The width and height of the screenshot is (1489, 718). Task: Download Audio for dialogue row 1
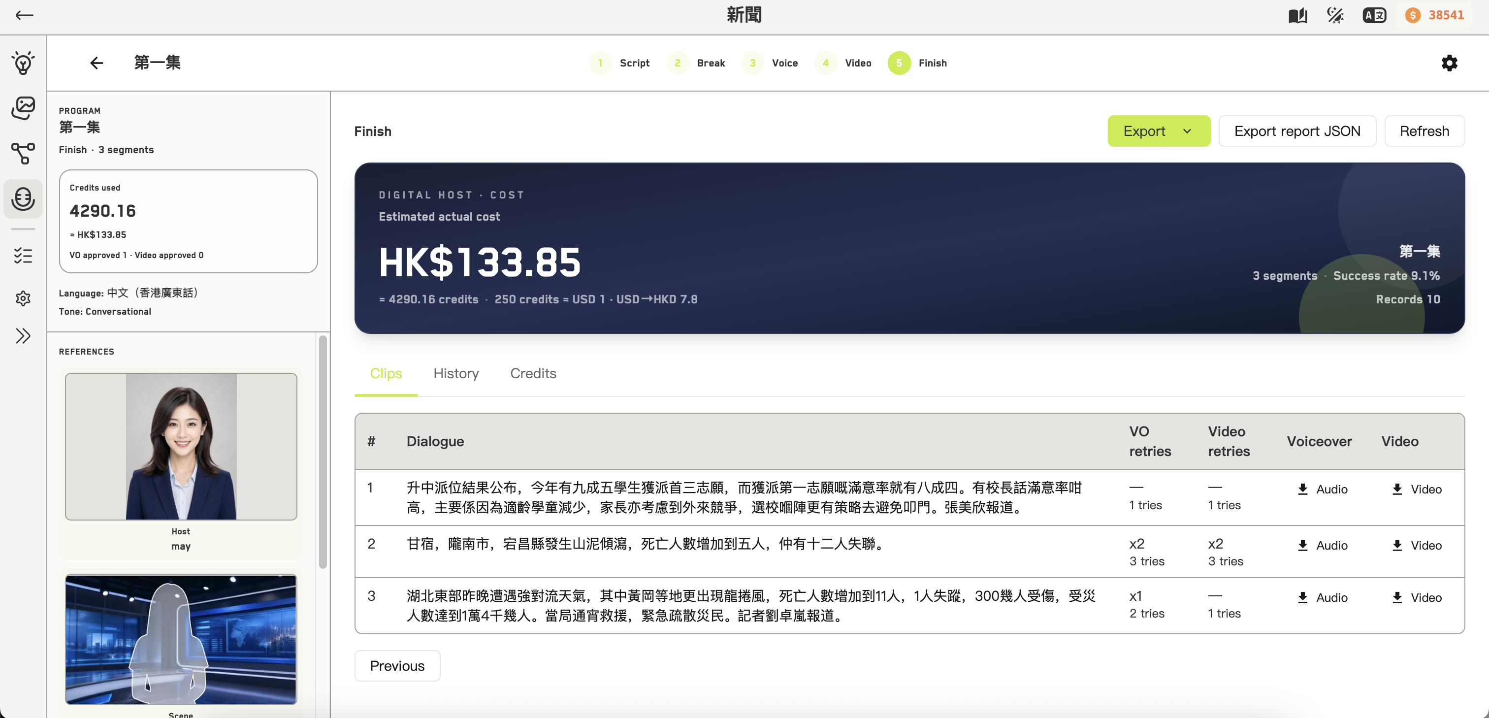click(x=1323, y=490)
